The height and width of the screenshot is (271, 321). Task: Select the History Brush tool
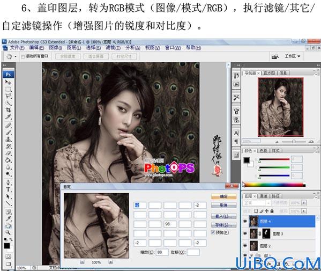[x=8, y=147]
